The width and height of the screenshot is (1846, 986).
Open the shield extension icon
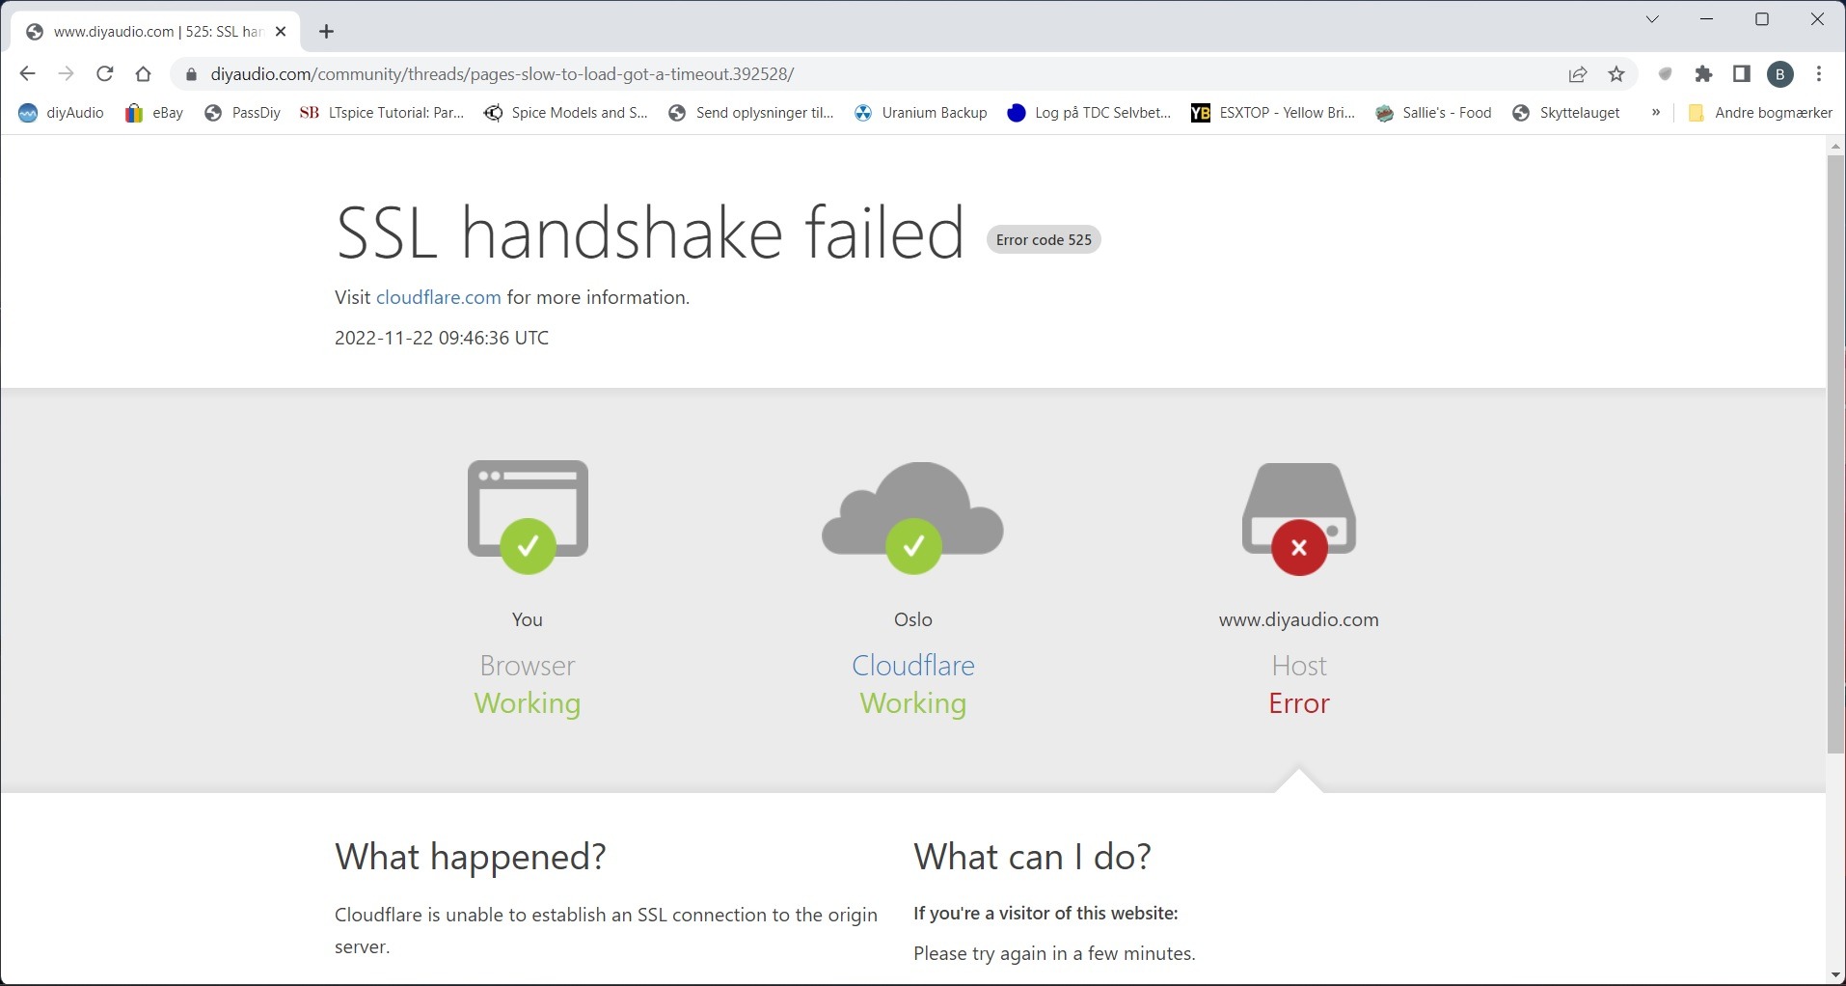point(1666,74)
